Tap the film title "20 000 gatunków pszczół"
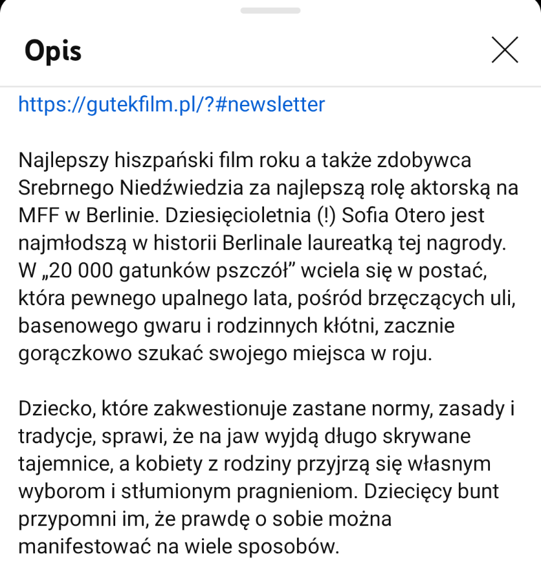Screen dimensions: 541x583 pos(169,271)
